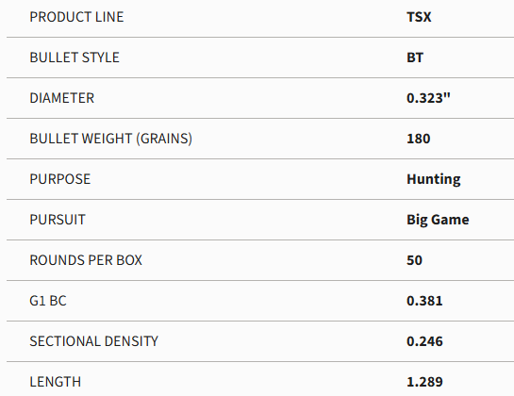Select the Hunting purpose value

(x=433, y=179)
